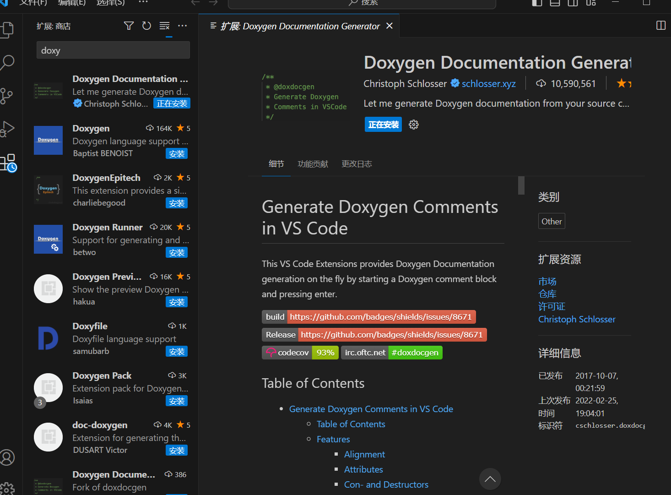Go to Generate Doxygen Comments in VS Code link
This screenshot has width=671, height=495.
coord(371,409)
